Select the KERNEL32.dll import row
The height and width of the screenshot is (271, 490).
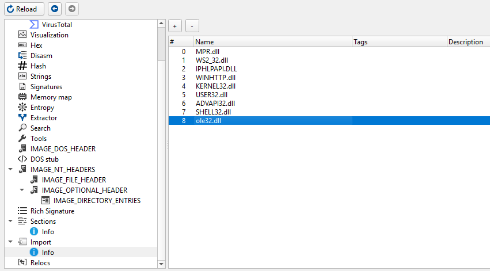211,86
